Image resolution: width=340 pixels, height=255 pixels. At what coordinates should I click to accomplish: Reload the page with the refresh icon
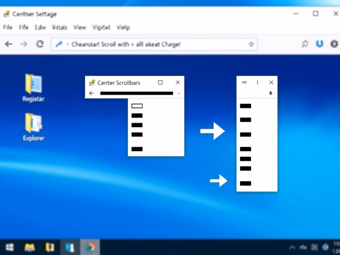40,44
